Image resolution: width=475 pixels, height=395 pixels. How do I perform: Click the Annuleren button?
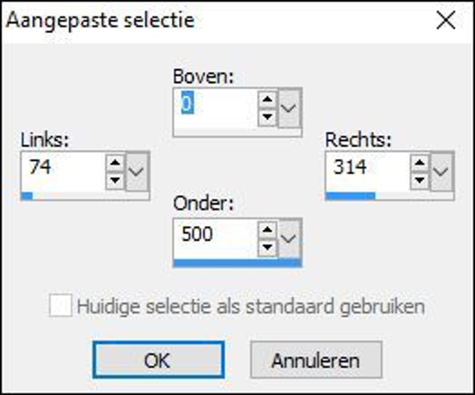click(x=315, y=360)
